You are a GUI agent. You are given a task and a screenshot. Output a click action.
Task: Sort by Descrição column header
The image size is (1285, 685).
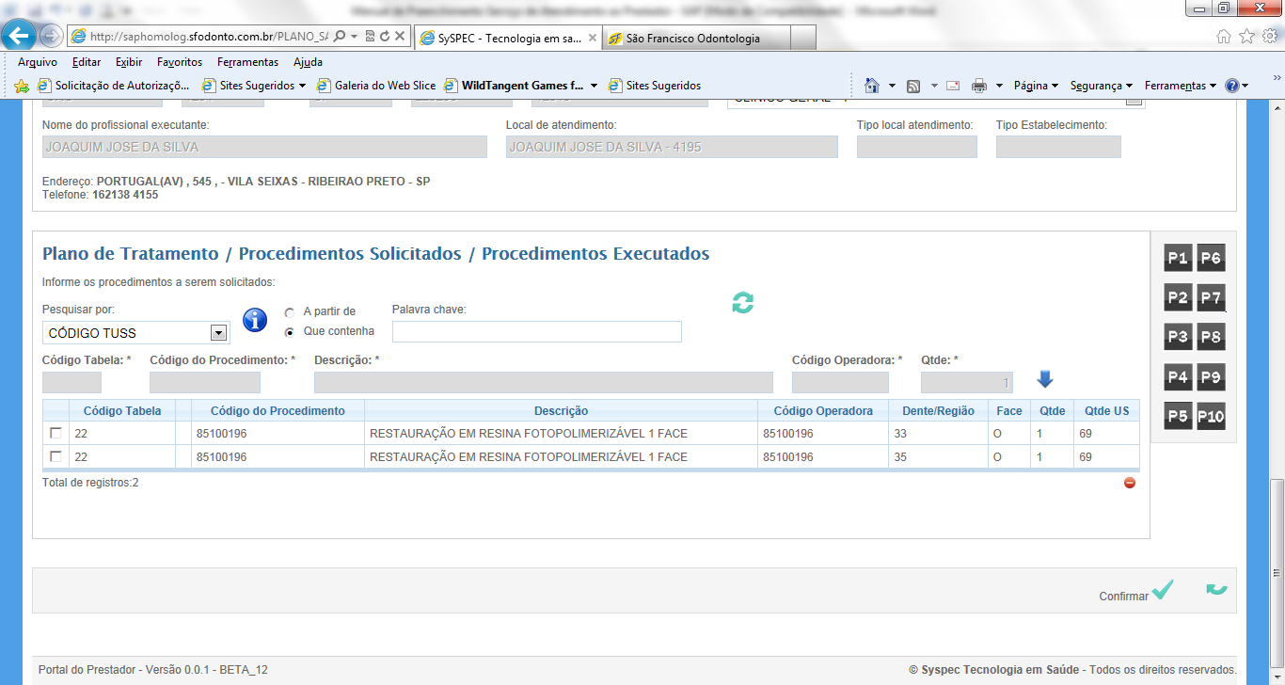[562, 411]
